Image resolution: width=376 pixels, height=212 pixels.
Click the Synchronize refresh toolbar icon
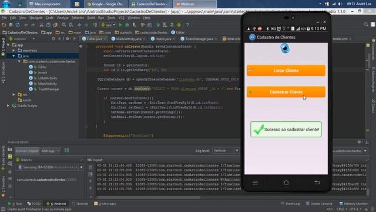[18, 25]
